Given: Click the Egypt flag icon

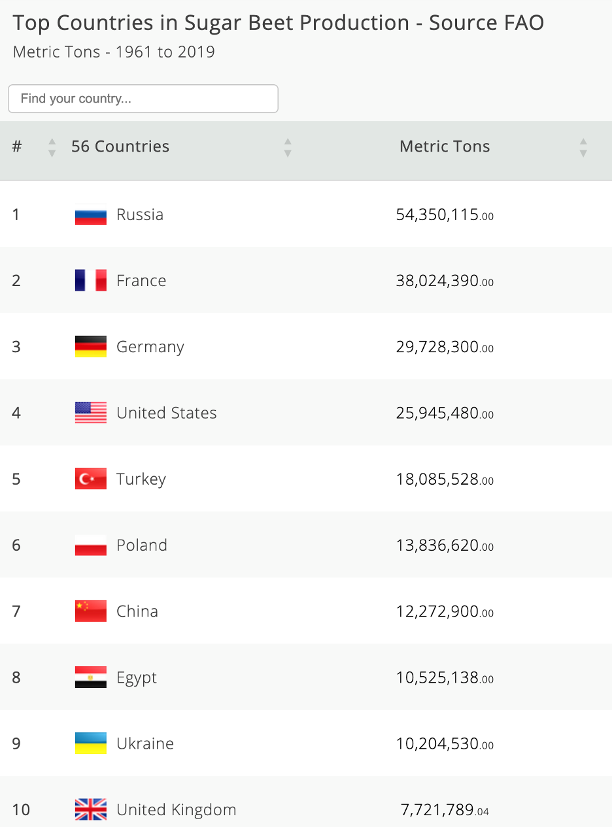Looking at the screenshot, I should point(91,677).
